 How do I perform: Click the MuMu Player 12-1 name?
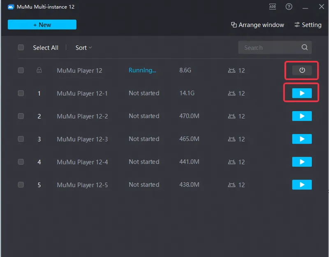pos(82,93)
